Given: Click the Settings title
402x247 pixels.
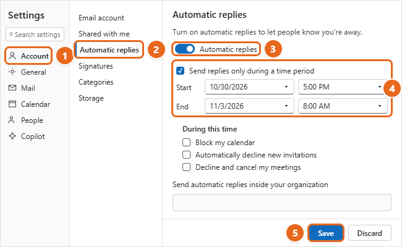Looking at the screenshot, I should click(26, 15).
